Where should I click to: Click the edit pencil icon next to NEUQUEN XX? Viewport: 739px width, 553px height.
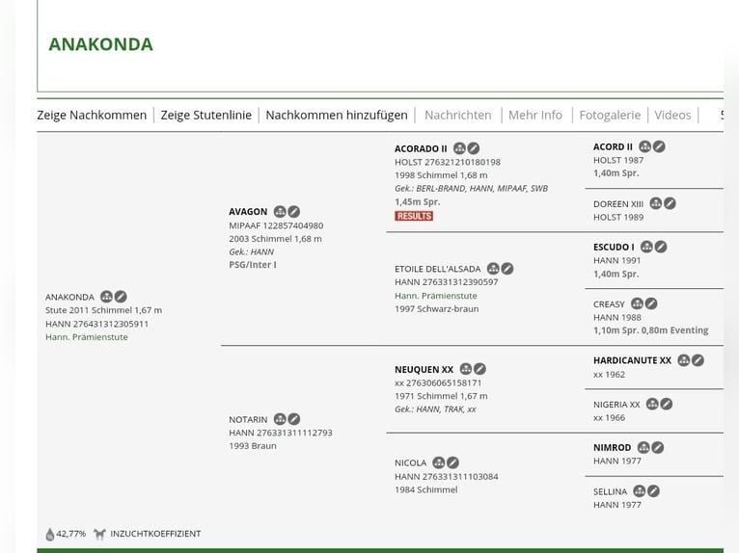pos(479,369)
